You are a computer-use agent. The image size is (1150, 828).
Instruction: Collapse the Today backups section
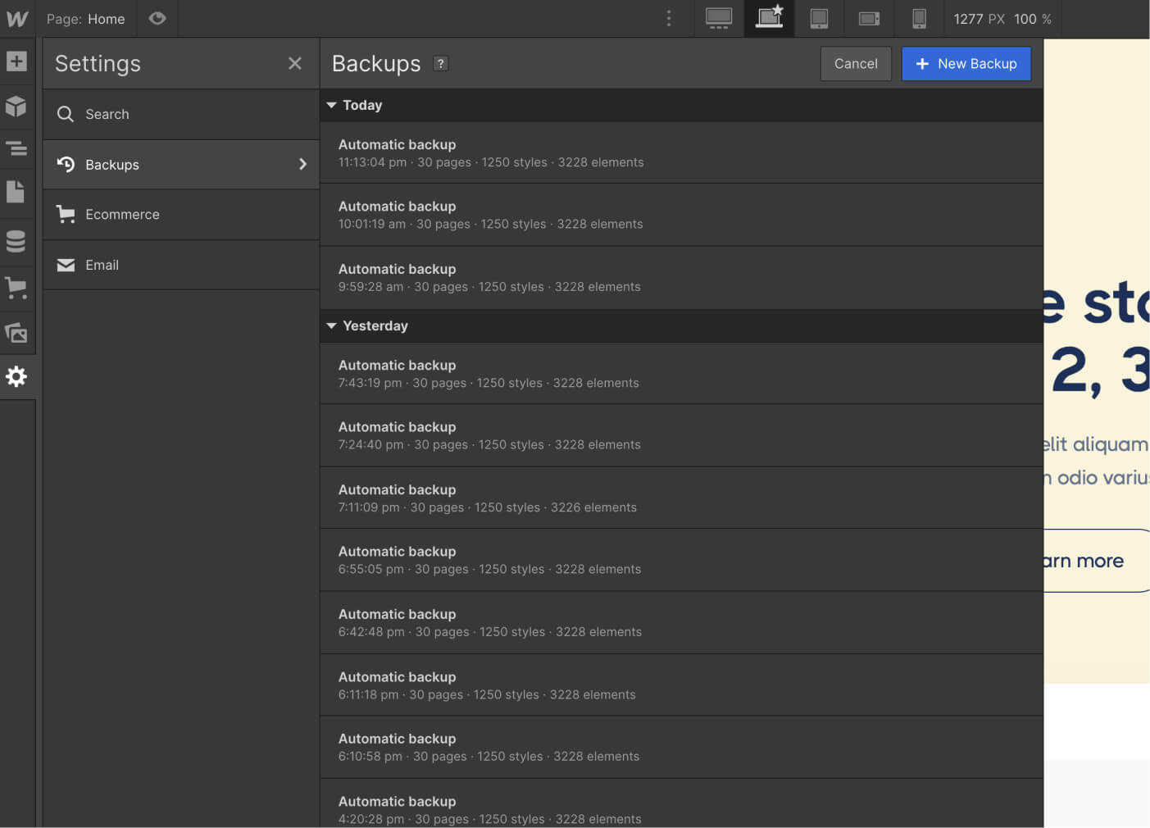pos(331,105)
